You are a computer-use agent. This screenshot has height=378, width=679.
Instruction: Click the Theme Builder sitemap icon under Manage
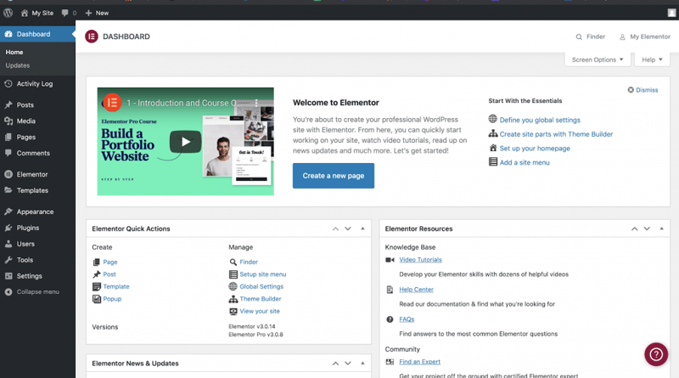(233, 299)
